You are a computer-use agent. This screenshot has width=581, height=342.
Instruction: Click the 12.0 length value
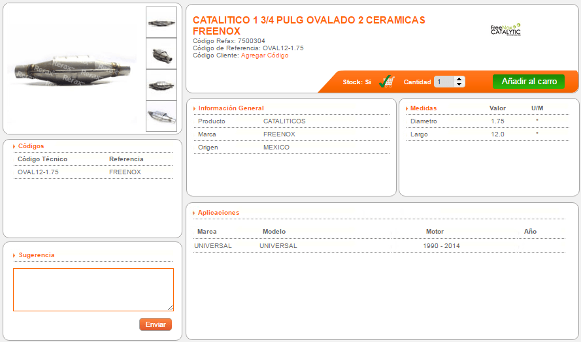click(x=497, y=134)
